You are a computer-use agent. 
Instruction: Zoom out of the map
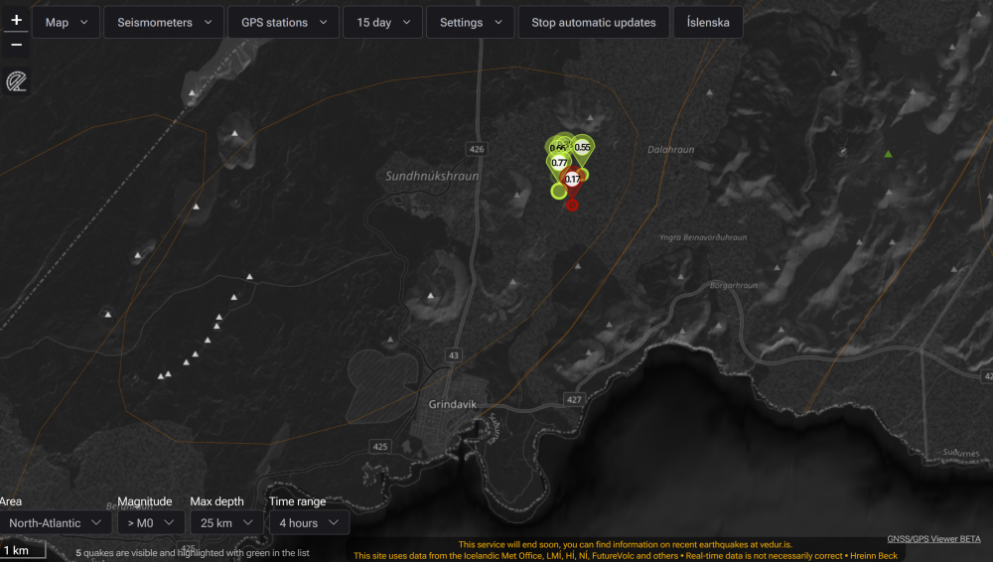click(x=16, y=45)
